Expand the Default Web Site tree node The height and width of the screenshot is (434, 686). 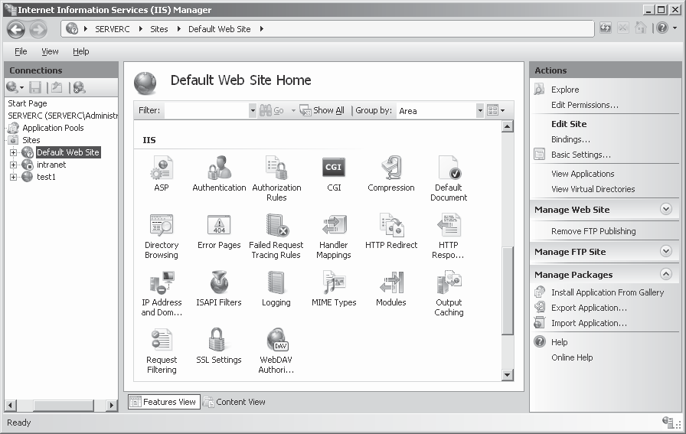[13, 152]
